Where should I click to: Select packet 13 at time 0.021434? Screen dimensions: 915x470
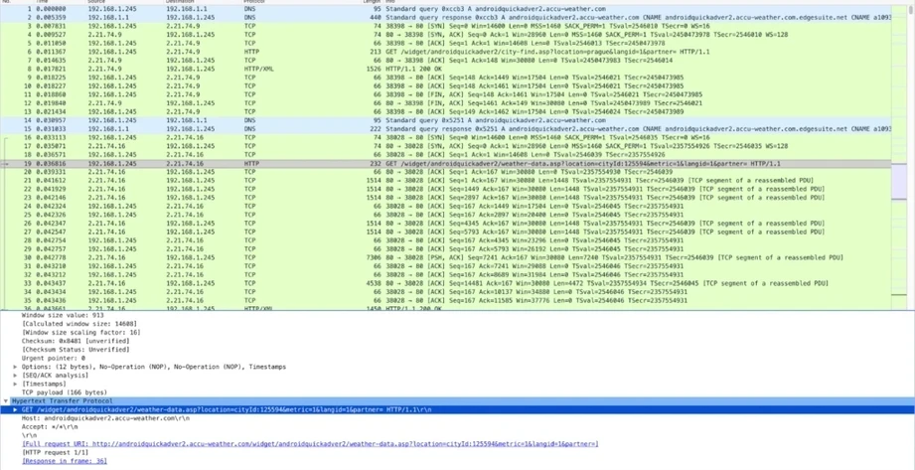click(x=446, y=112)
